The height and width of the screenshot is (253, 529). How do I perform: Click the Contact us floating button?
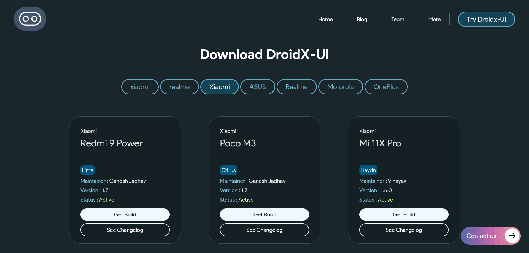[x=481, y=236]
